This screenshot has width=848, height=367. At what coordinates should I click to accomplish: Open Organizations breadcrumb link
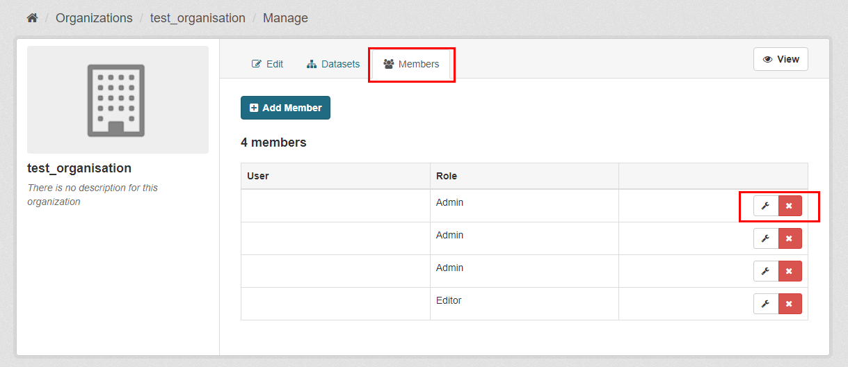94,18
